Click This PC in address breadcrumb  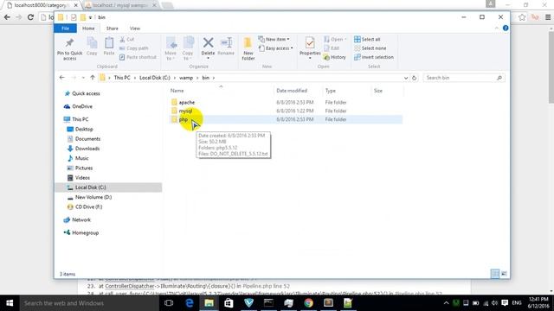(122, 78)
